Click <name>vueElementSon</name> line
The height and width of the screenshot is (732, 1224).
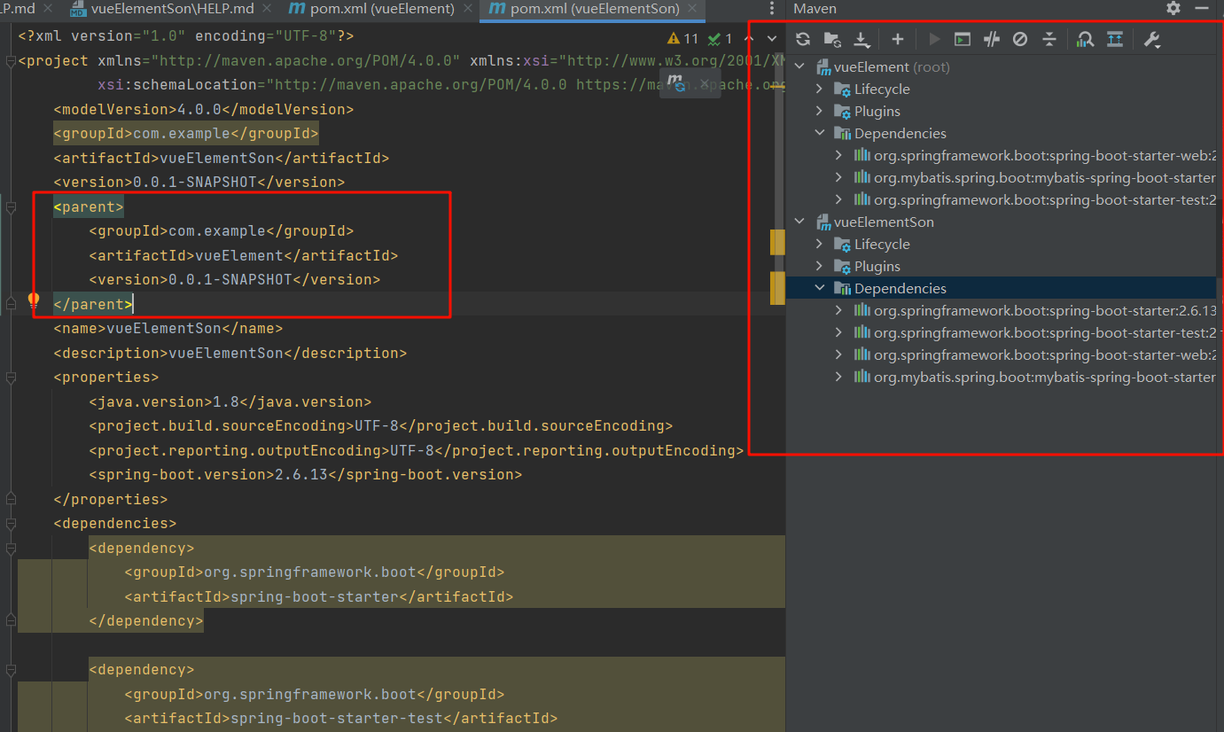pyautogui.click(x=168, y=328)
